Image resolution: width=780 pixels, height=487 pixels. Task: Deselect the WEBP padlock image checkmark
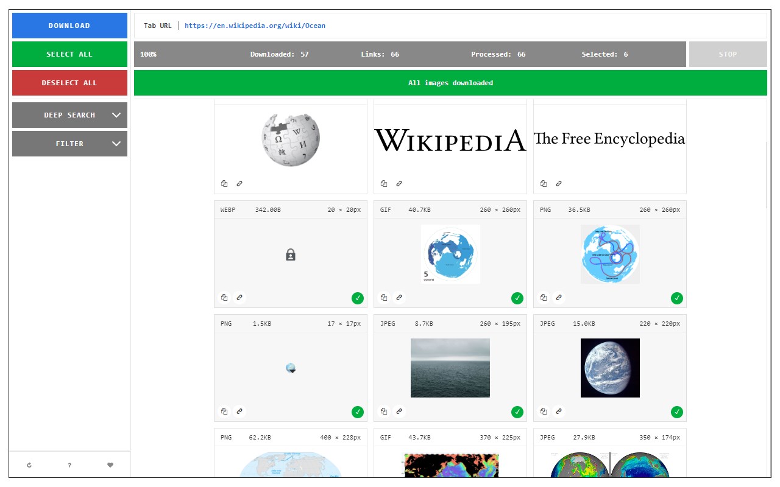coord(358,298)
